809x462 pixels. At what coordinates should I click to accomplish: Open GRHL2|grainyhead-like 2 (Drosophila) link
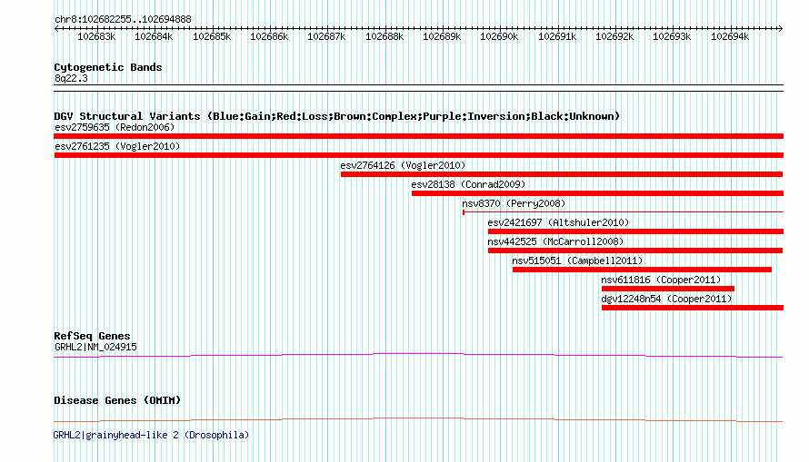click(x=151, y=435)
